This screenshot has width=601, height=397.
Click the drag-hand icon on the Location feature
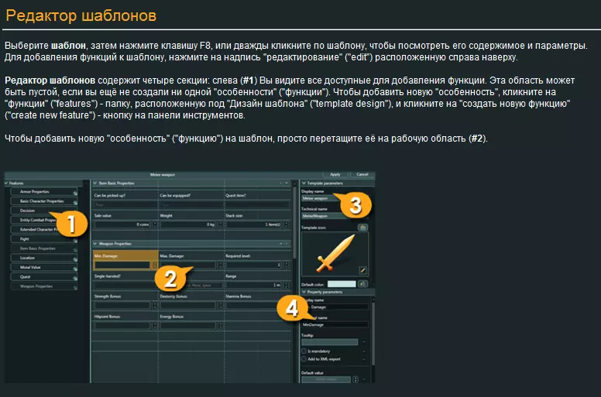coord(75,259)
